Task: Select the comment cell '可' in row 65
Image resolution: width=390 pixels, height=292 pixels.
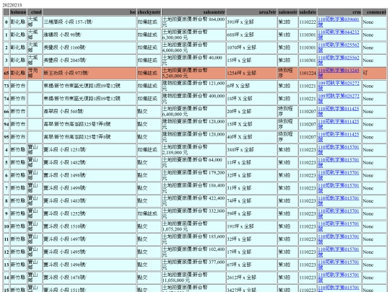Action: click(375, 73)
